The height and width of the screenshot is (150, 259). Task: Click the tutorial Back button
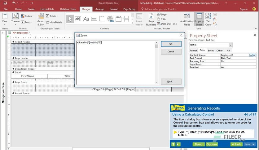[236, 144]
